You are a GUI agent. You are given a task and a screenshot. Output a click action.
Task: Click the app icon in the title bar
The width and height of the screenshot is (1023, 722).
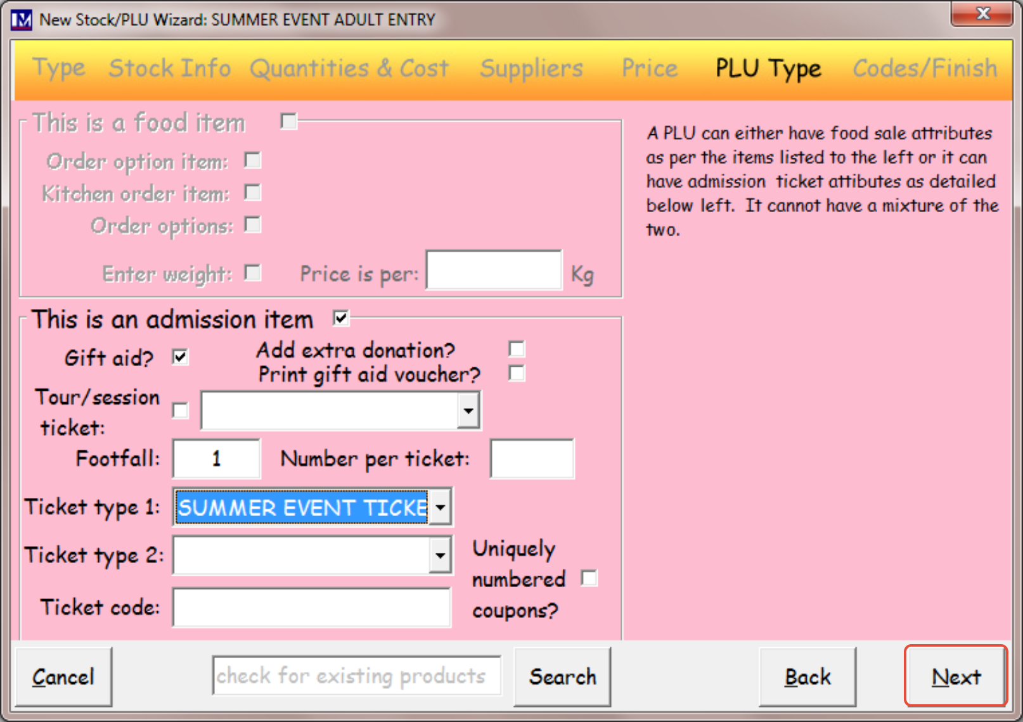21,20
